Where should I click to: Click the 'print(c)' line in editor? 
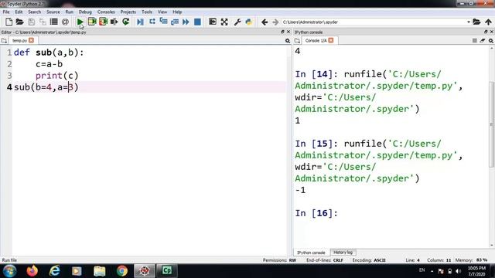(x=56, y=76)
